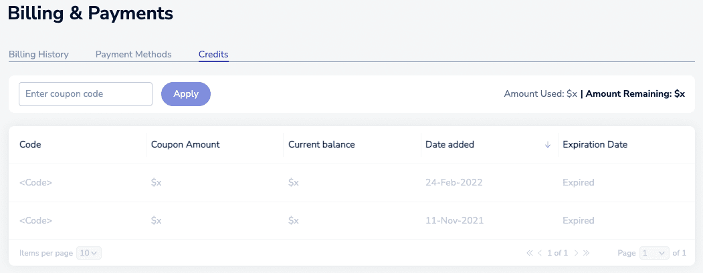Go to first page double-chevron icon
703x273 pixels.
pos(530,253)
